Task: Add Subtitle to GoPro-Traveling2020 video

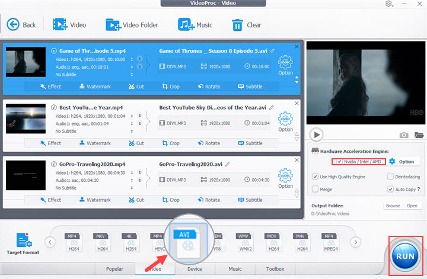Action: point(250,200)
